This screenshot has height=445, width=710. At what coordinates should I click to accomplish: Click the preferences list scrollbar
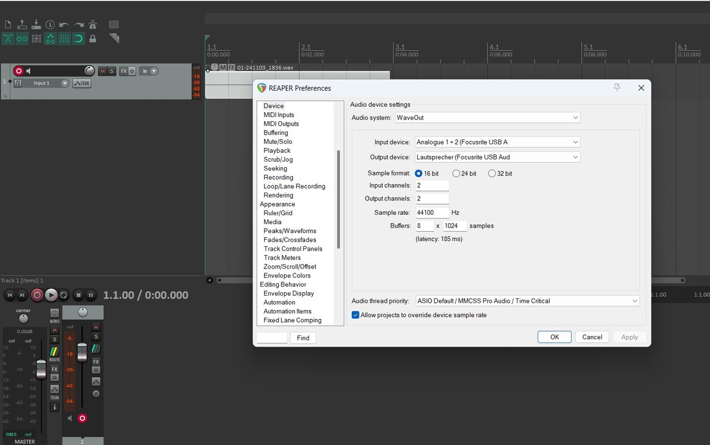coord(338,199)
